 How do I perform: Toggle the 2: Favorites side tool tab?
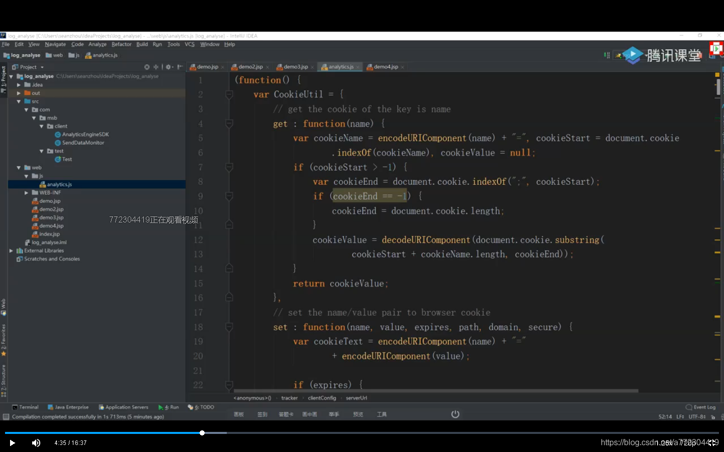[x=4, y=341]
